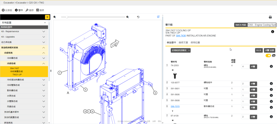Image resolution: width=277 pixels, height=124 pixels.
Task: Show info for part 7X-2553
Action: pos(271,66)
